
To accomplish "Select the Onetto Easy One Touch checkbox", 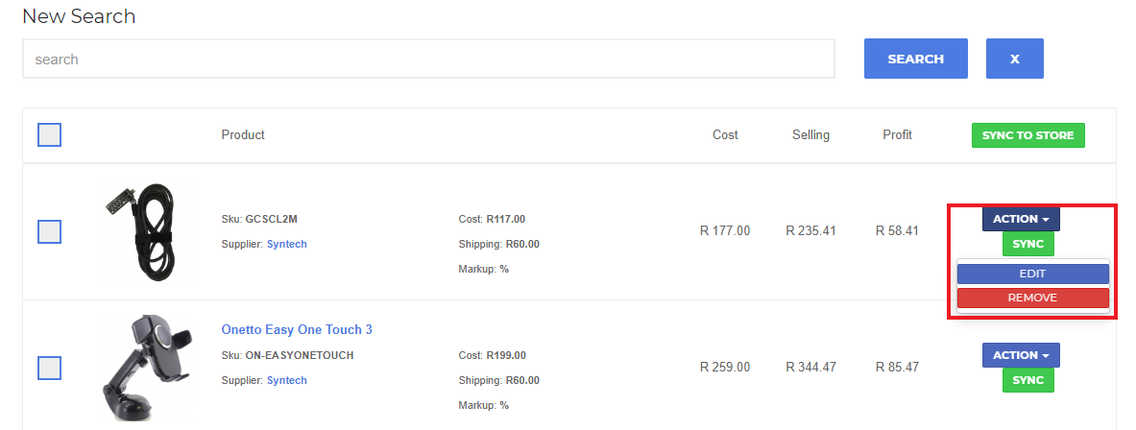I will click(49, 368).
